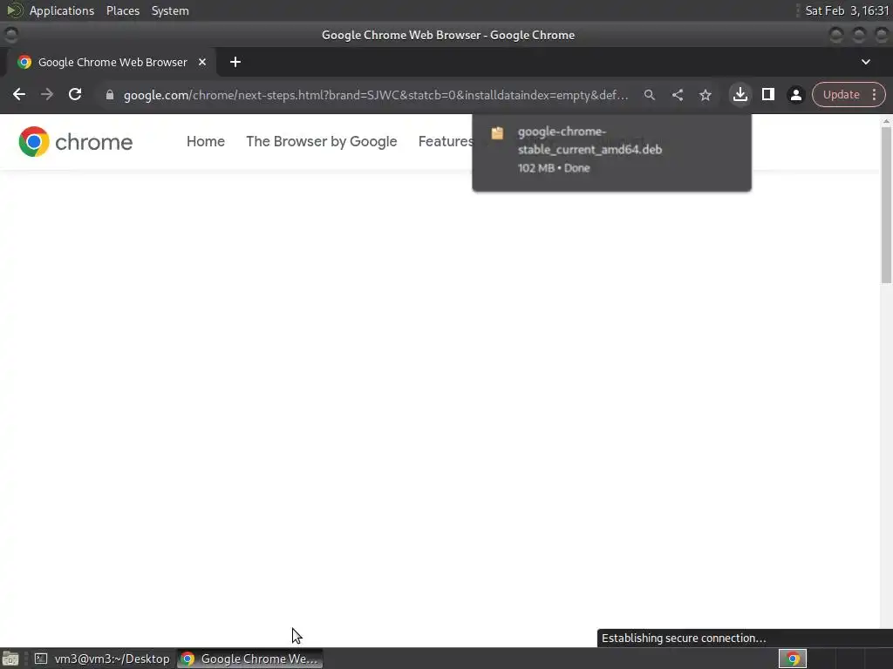Screen dimensions: 893x669
Task: Click the Chrome logo on page
Action: 75,142
